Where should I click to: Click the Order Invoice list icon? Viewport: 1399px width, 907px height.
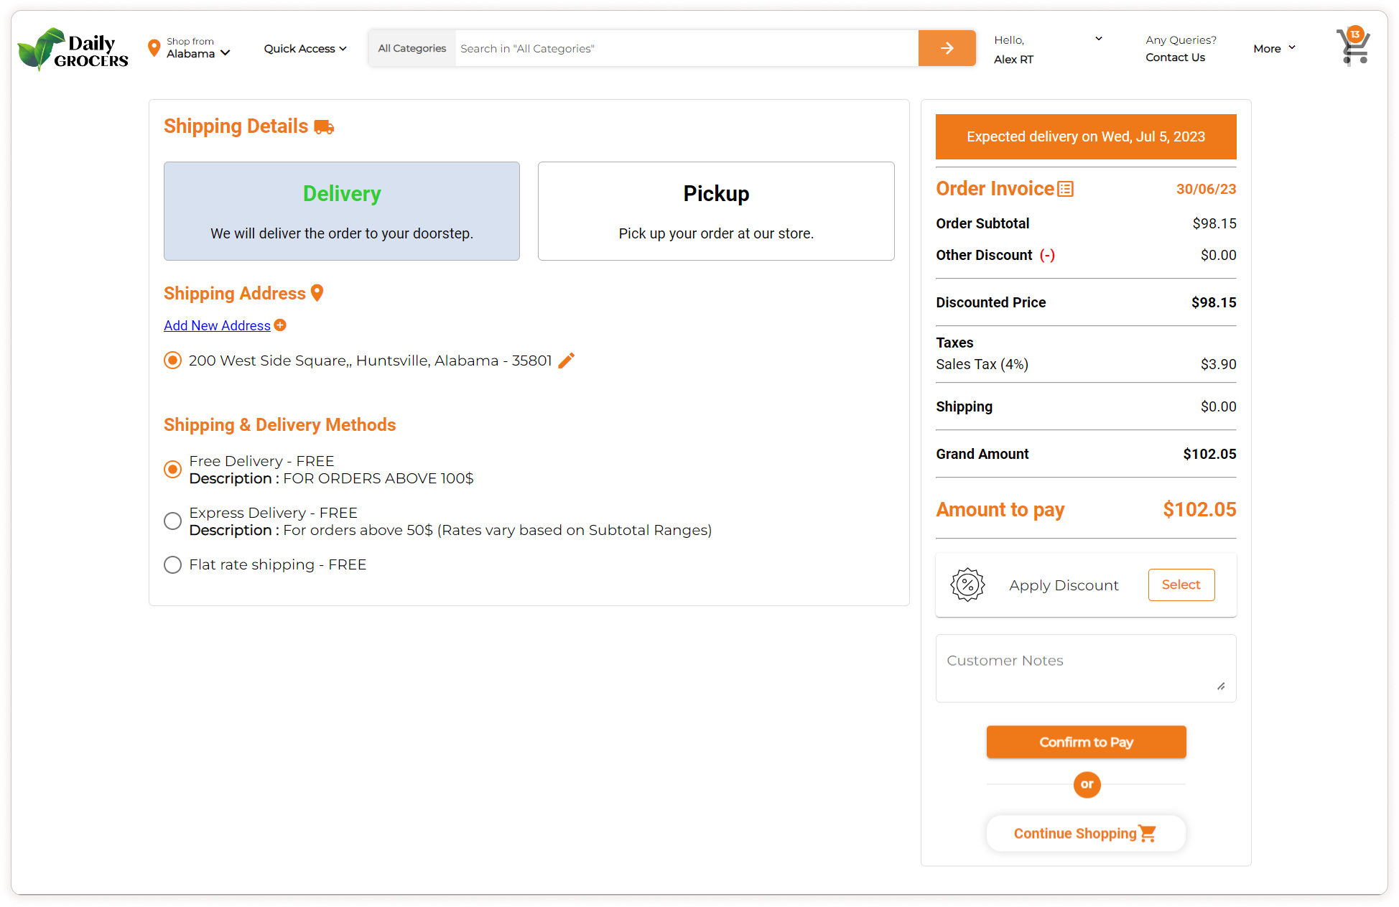(1066, 189)
